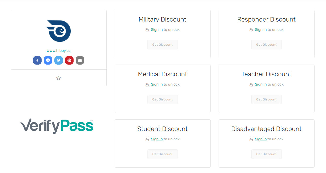The image size is (326, 173).
Task: Sign in under Student Discount
Action: coord(157,139)
